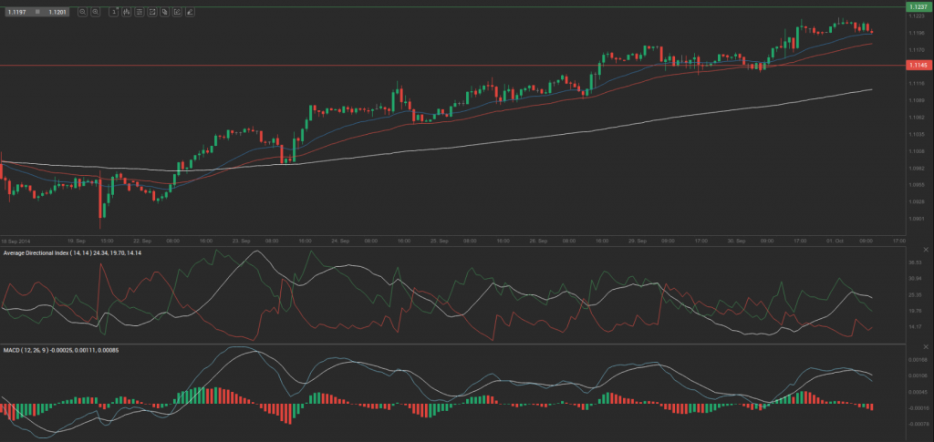Viewport: 934px width, 442px height.
Task: Click the 18 Sep 2014 date label
Action: point(15,242)
